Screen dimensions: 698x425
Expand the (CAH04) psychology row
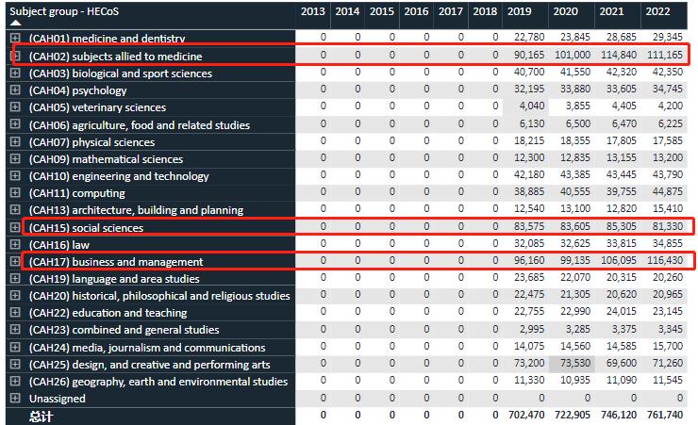[x=15, y=90]
